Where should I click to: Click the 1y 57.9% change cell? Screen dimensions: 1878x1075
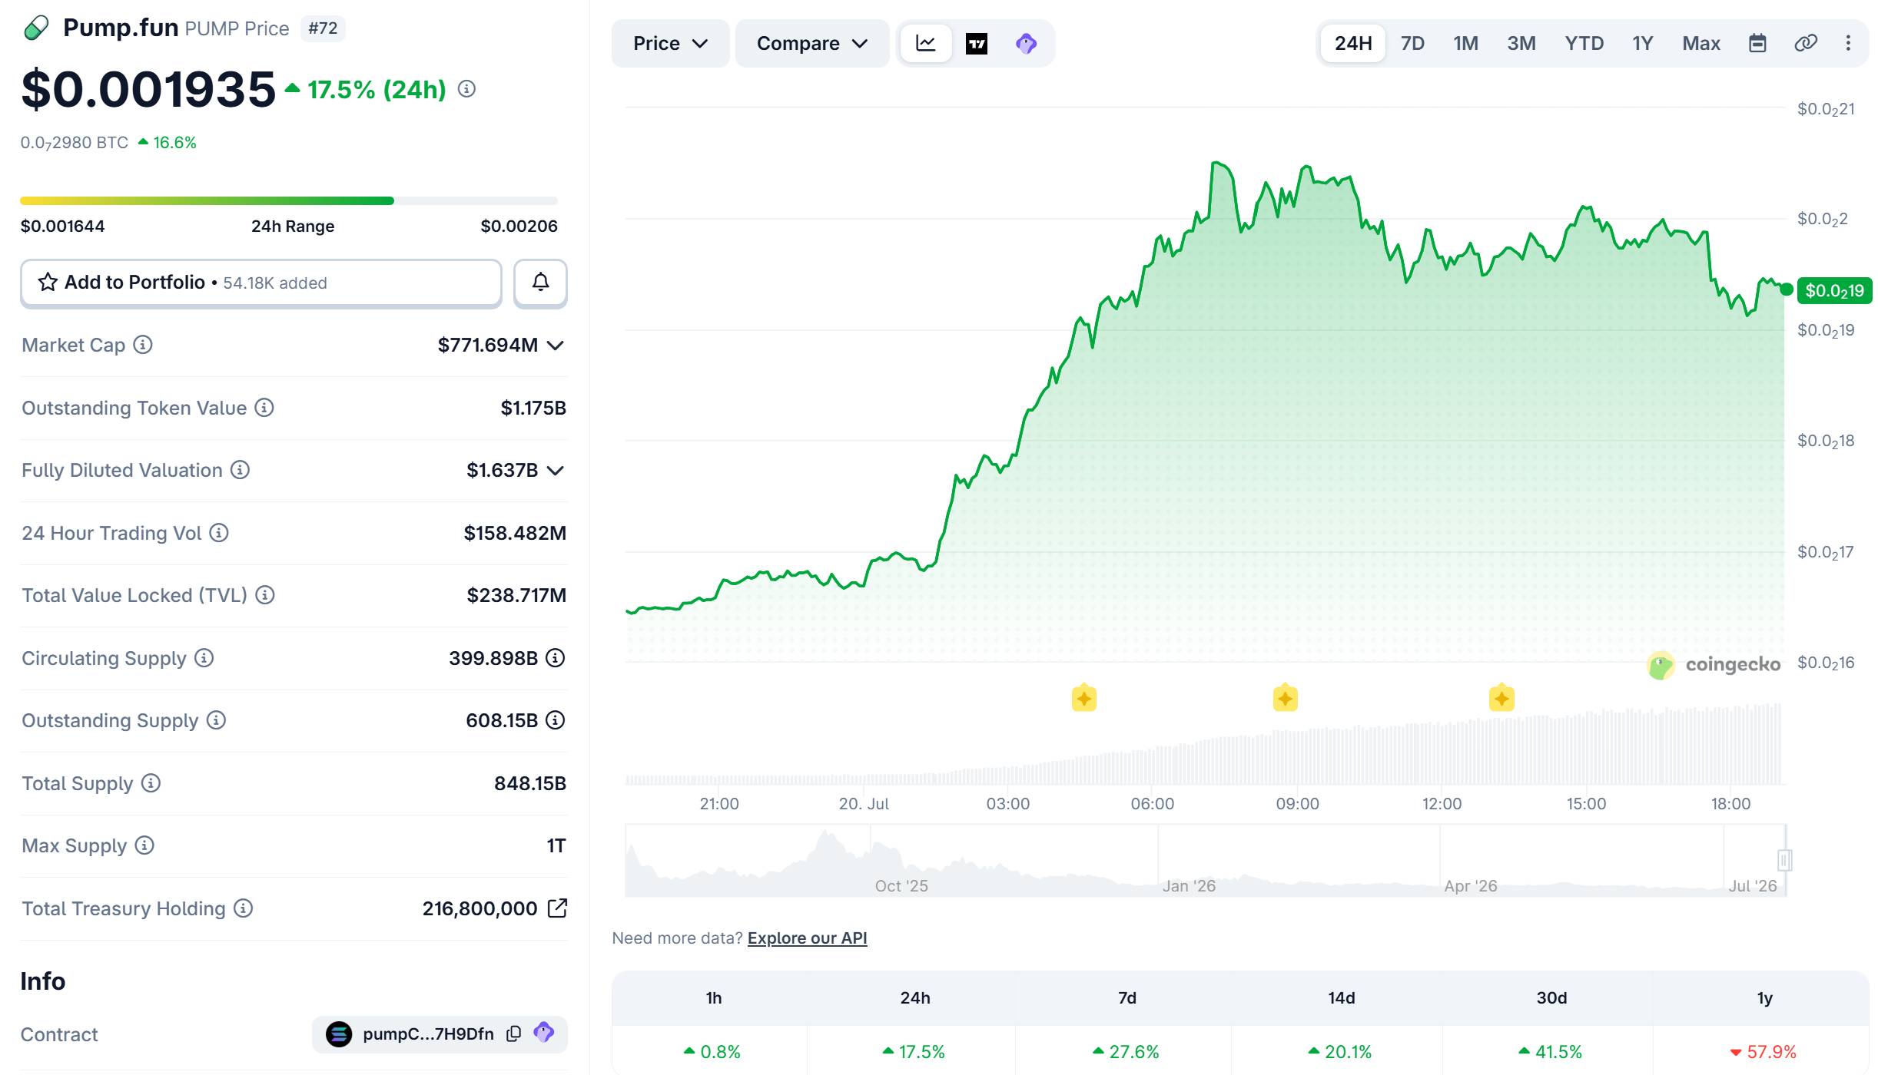click(1763, 1052)
